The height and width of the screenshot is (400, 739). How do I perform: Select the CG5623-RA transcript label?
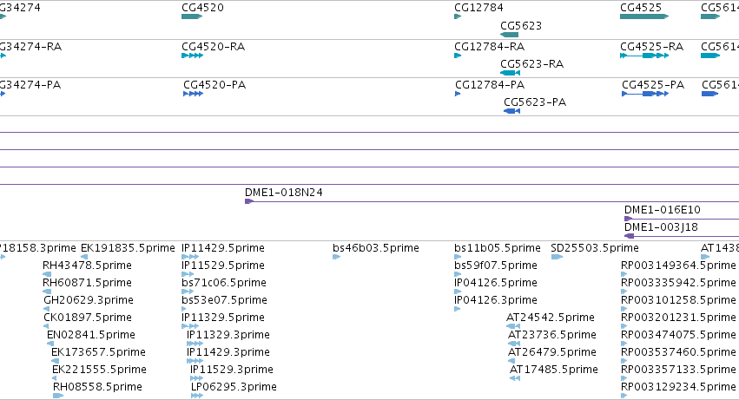tap(531, 64)
